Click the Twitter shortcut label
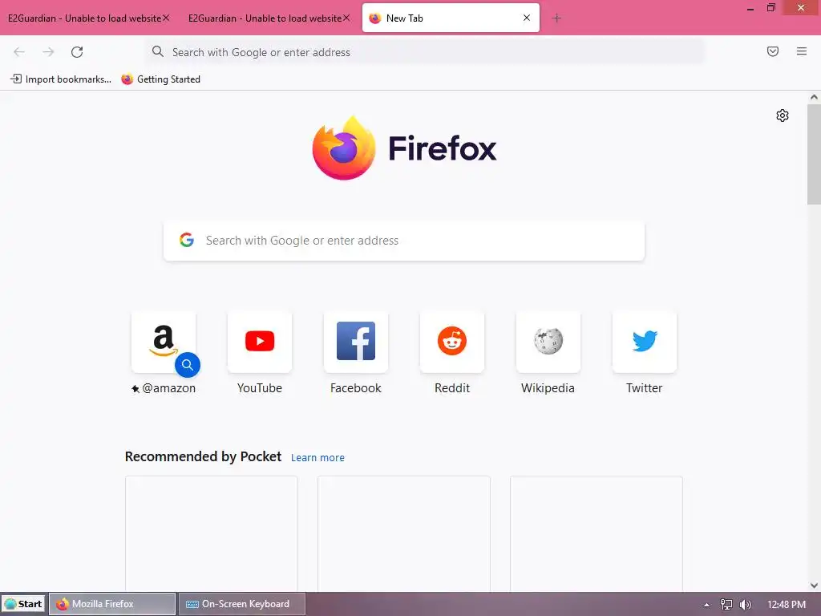The height and width of the screenshot is (616, 821). (x=645, y=388)
